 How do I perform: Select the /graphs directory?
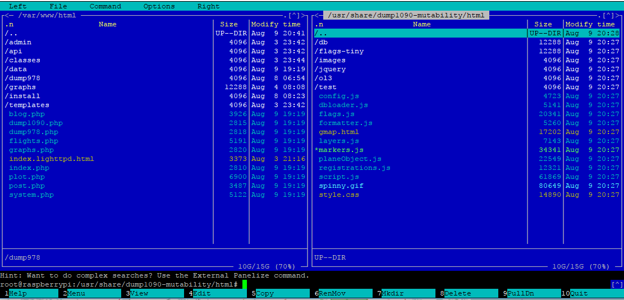(155, 87)
